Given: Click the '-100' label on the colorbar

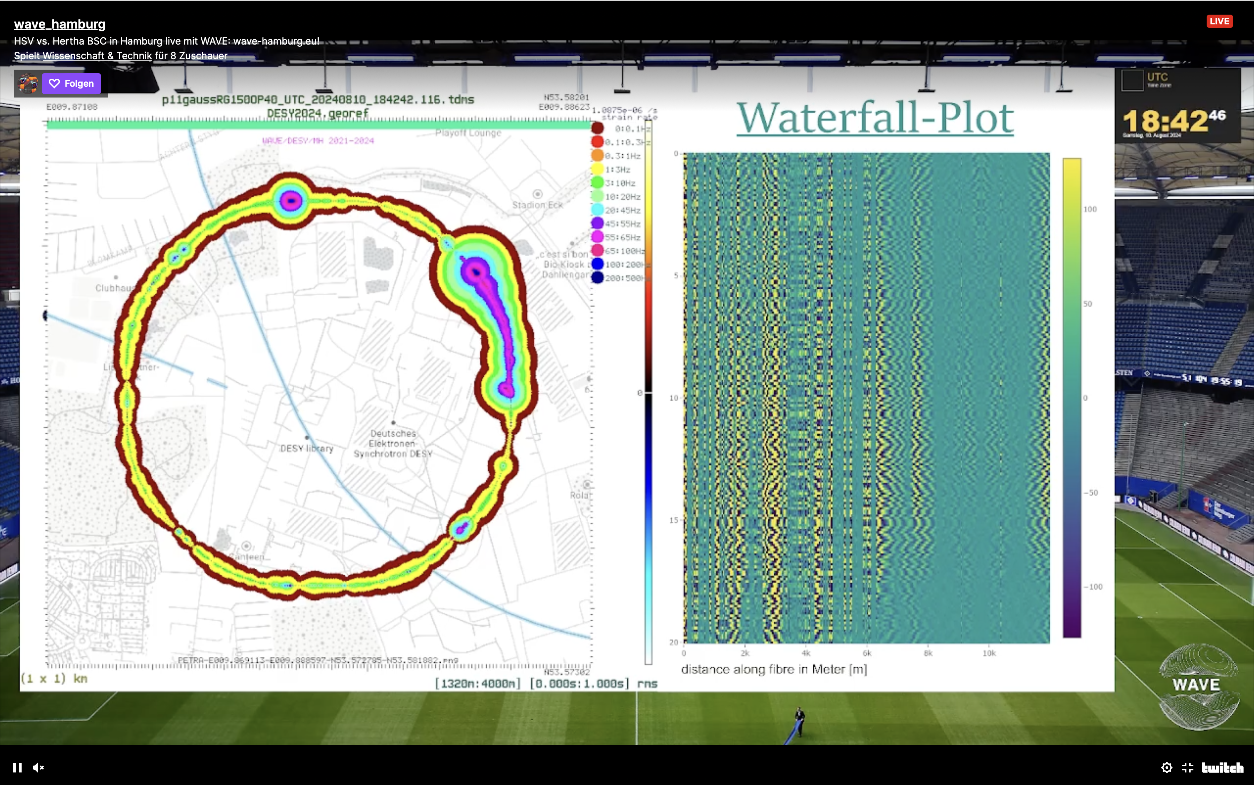Looking at the screenshot, I should pyautogui.click(x=1092, y=587).
